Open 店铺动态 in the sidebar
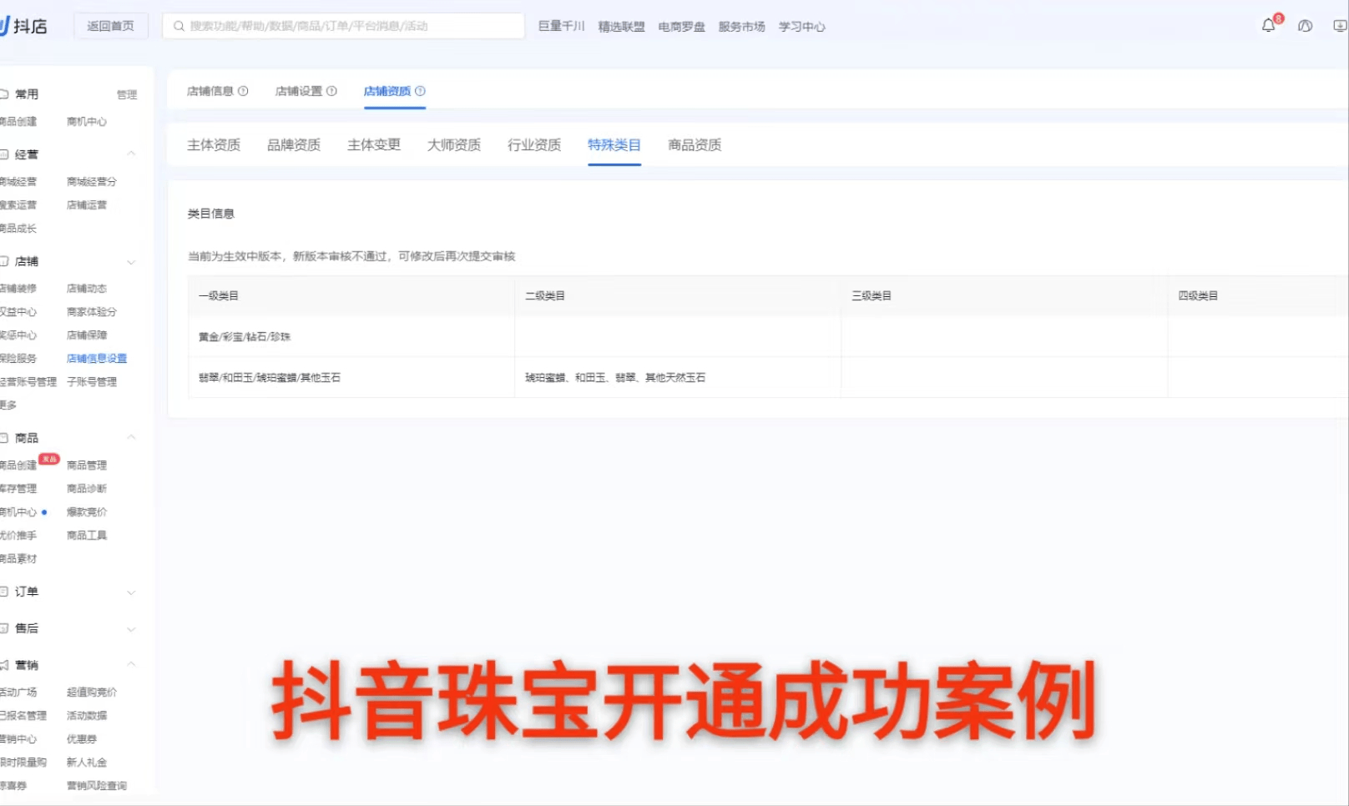1349x806 pixels. (x=87, y=288)
